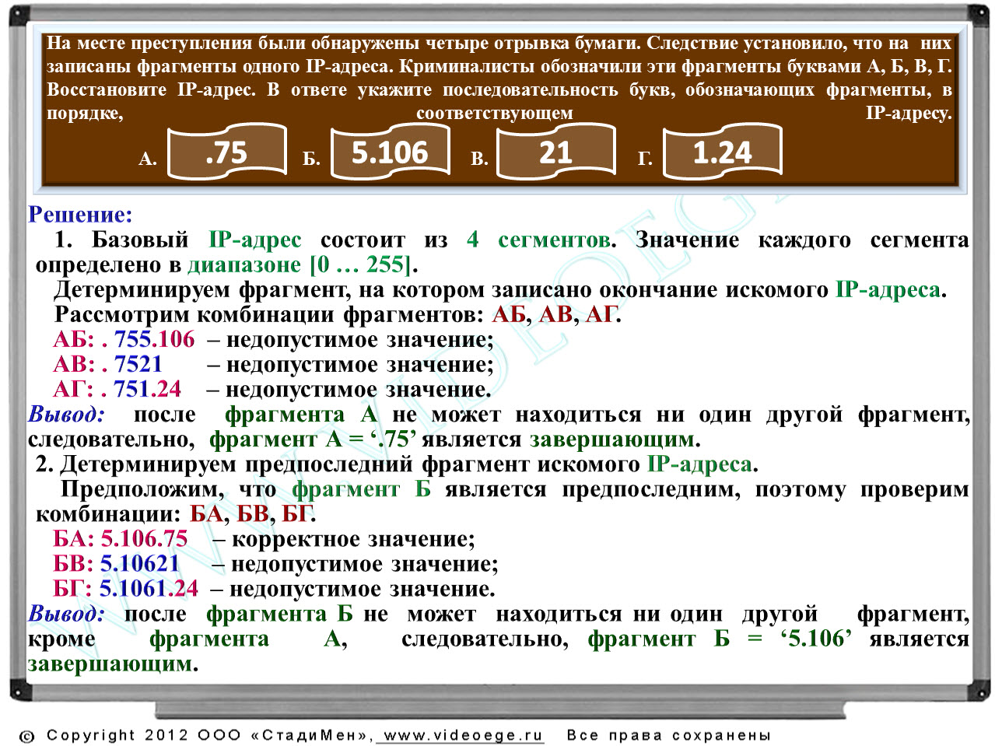Click the line 'БВ: 5.10621'
The width and height of the screenshot is (995, 746).
coord(117,563)
